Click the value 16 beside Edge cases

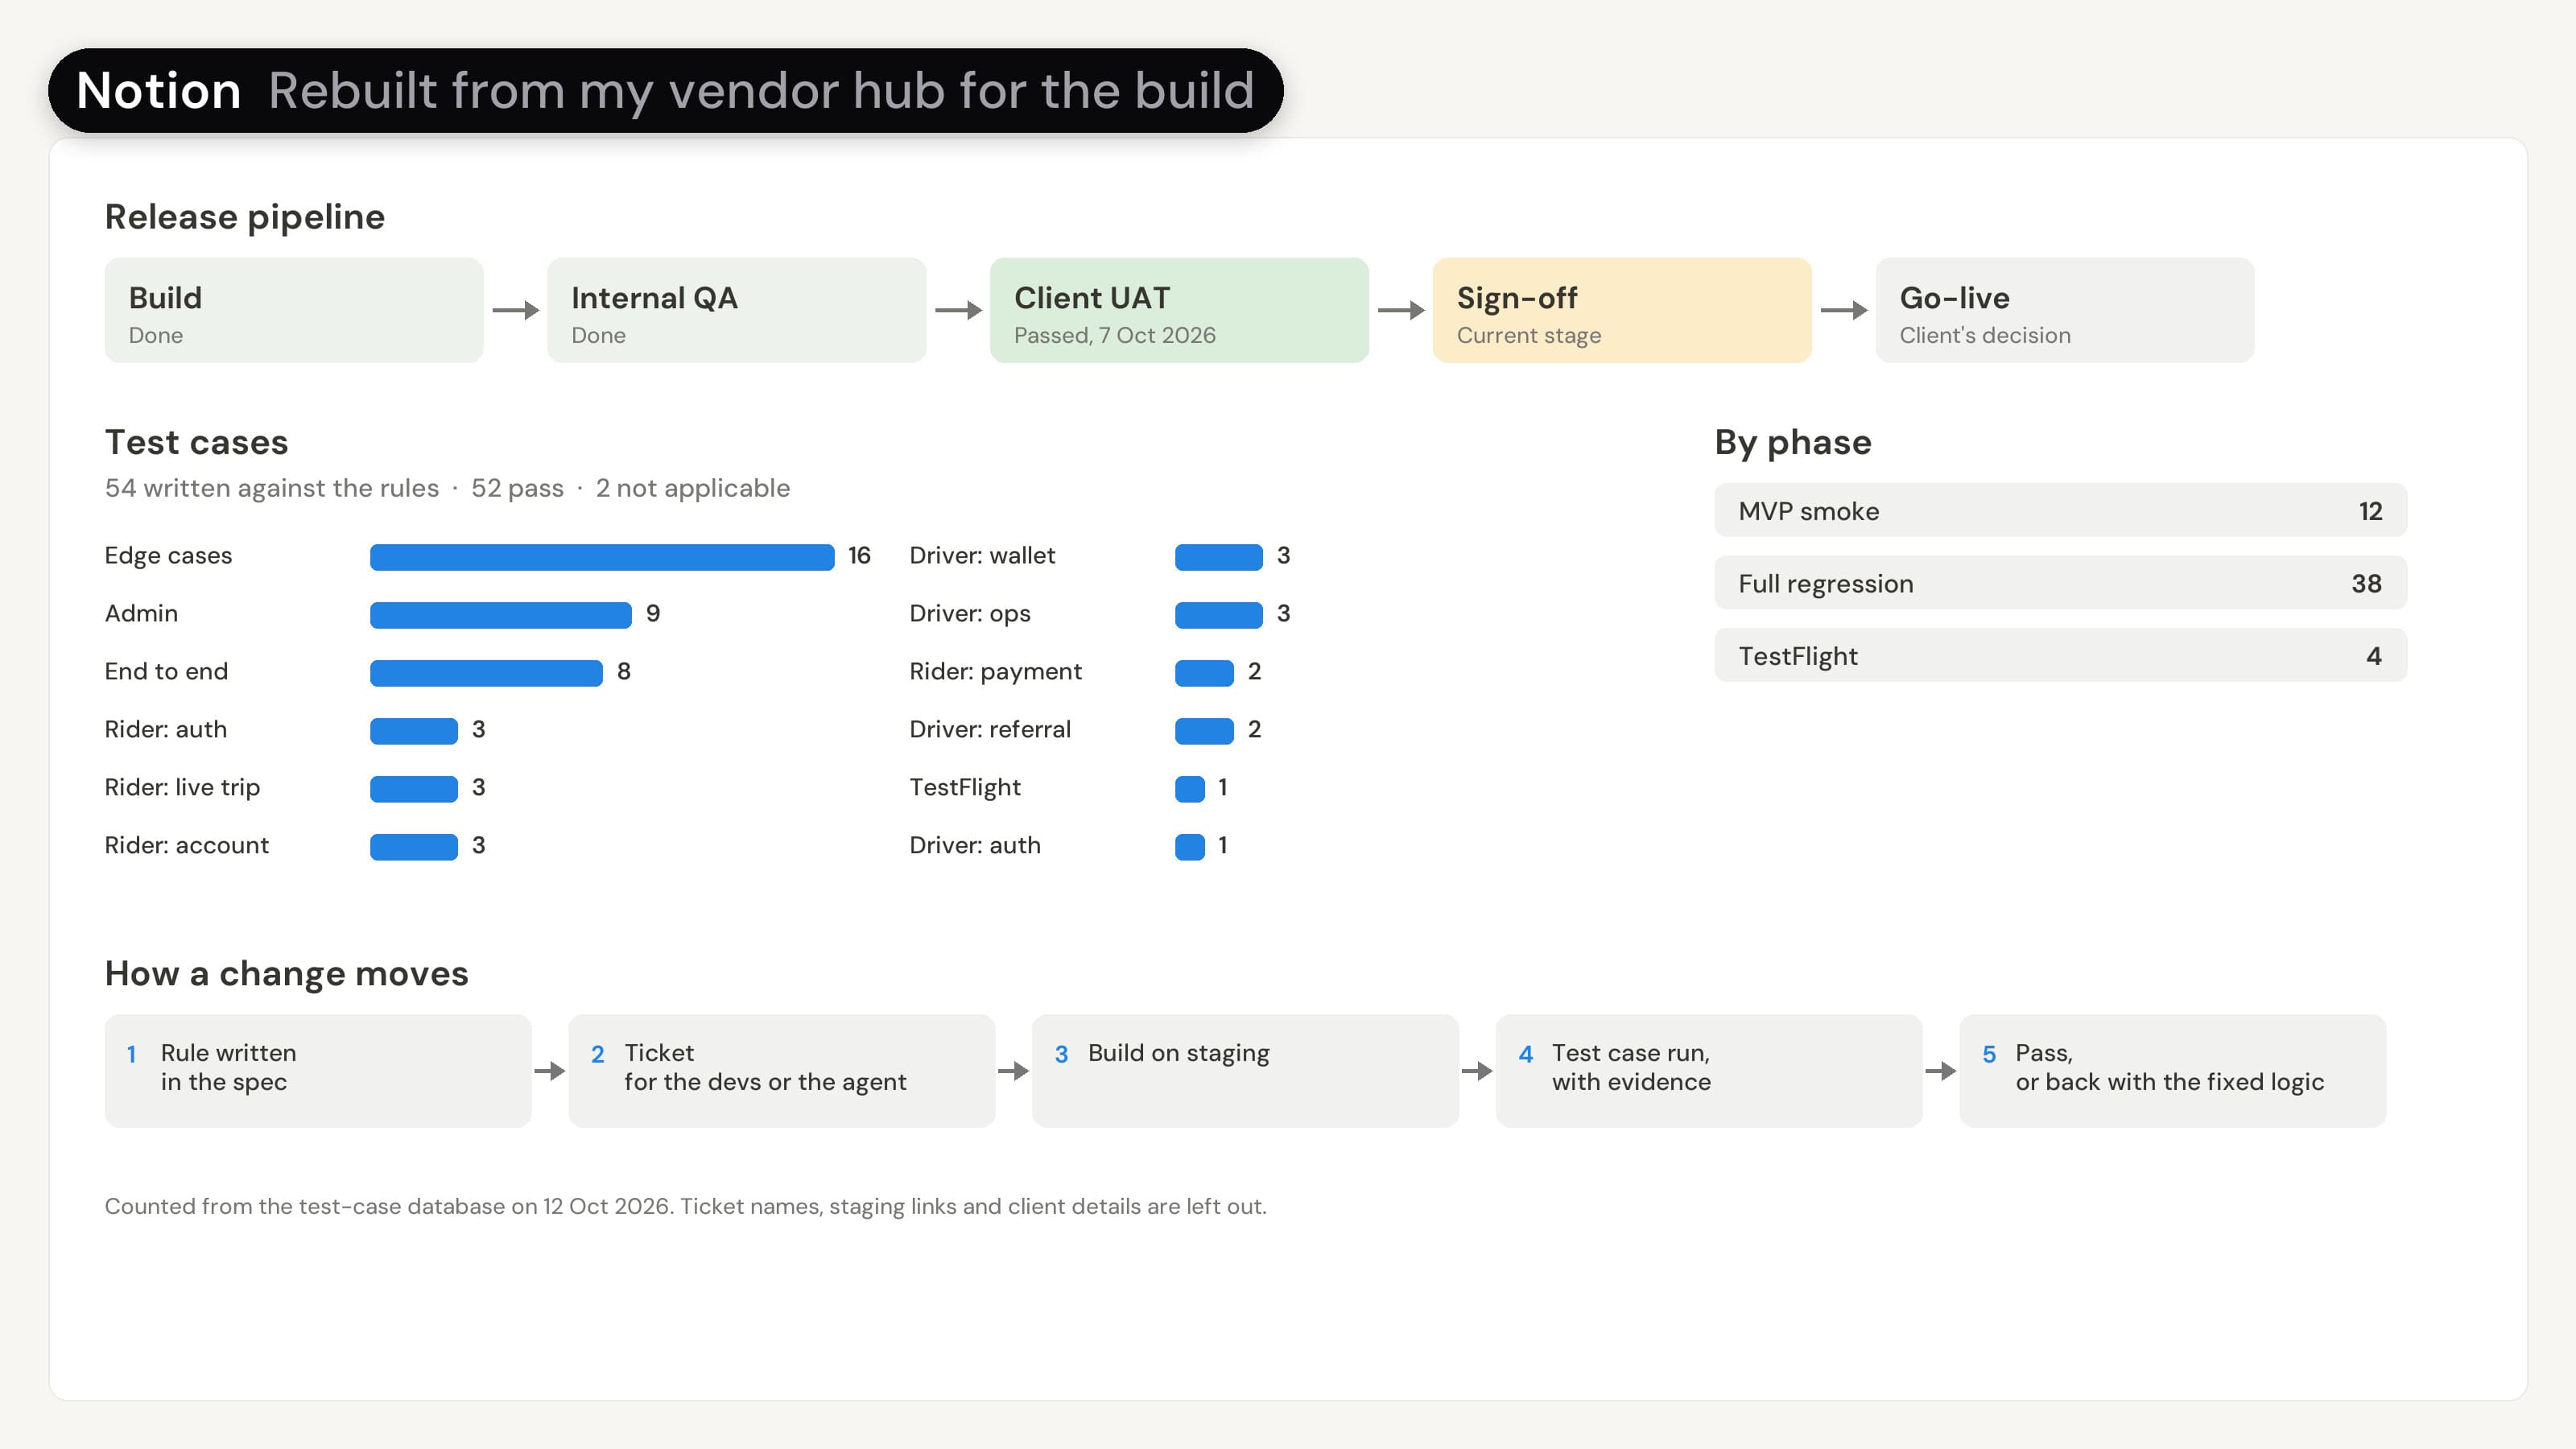click(x=859, y=556)
